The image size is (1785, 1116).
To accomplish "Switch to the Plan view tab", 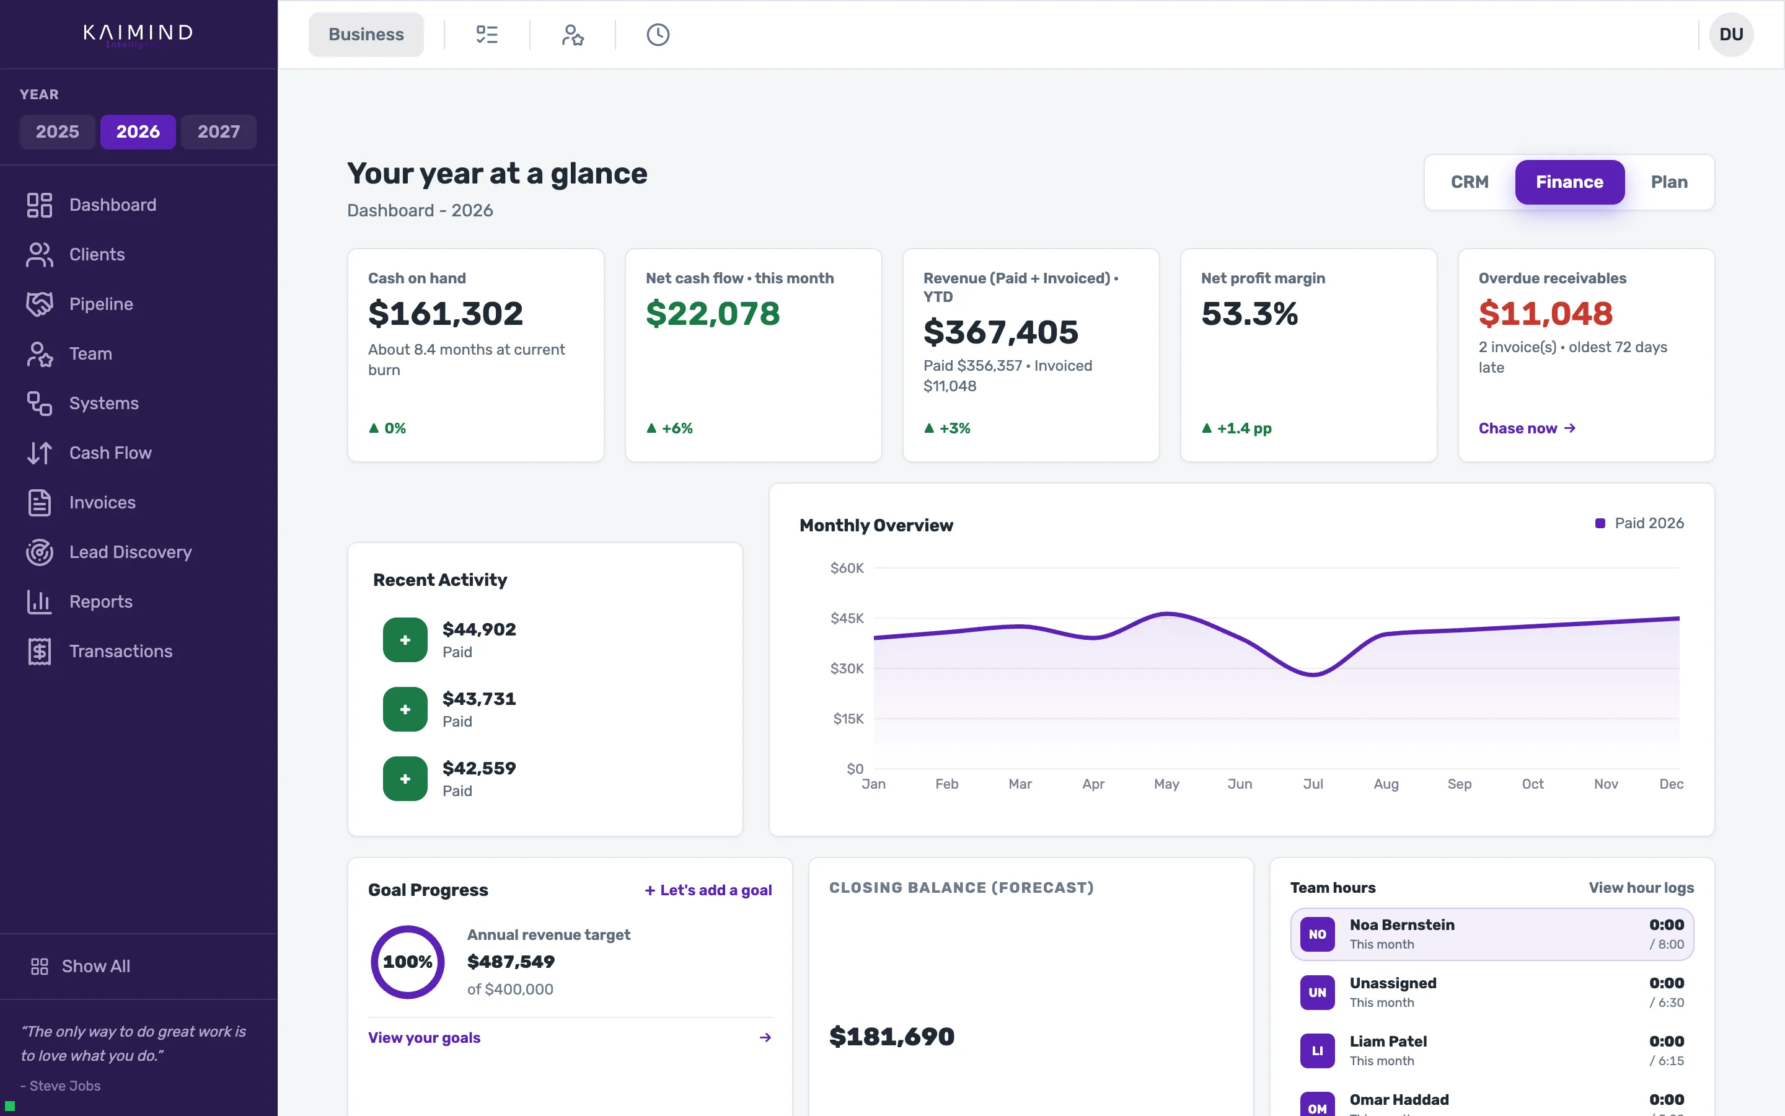I will pyautogui.click(x=1668, y=182).
